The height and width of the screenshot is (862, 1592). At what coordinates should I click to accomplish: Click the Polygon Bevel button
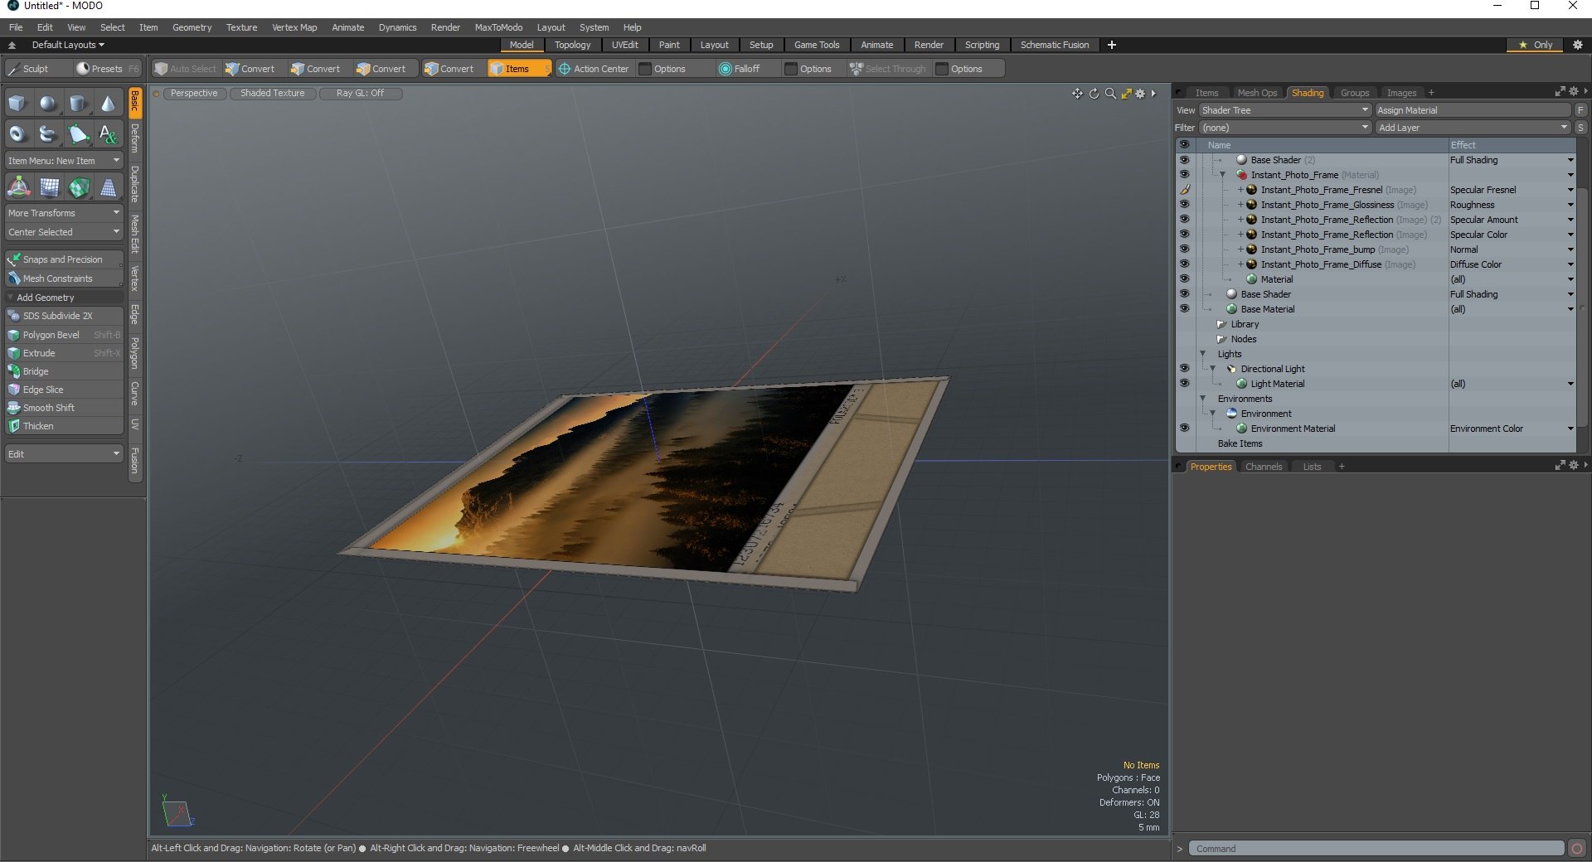coord(51,335)
